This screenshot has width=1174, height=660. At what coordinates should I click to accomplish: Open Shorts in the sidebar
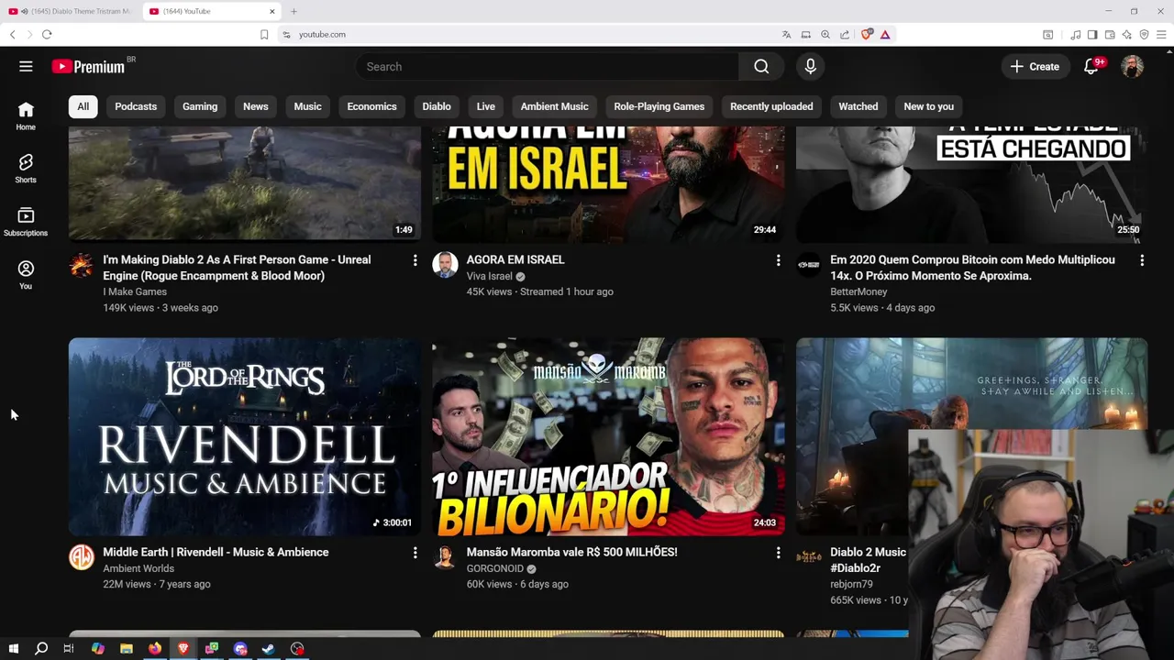click(26, 169)
